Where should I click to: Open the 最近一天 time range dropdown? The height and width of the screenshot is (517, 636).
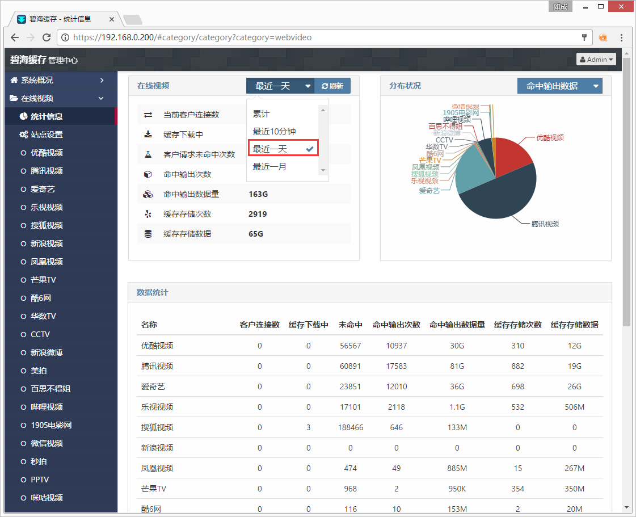pos(280,86)
